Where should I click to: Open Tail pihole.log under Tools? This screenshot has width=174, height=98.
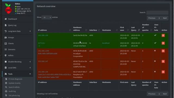14,96
